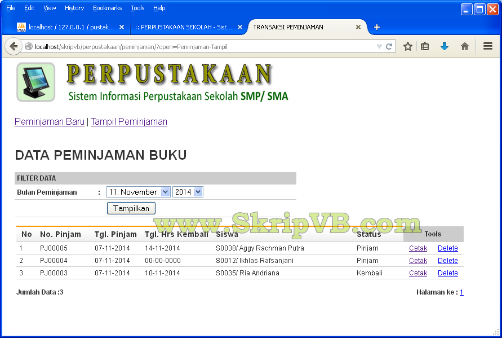
Task: Close the PERPUSTAKAAN SEKOLAH tab
Action: pos(240,27)
